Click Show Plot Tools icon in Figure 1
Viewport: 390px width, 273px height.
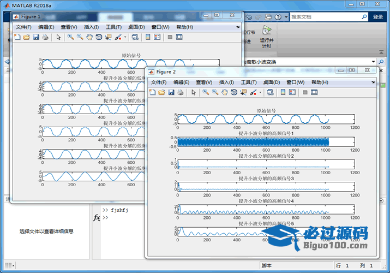(x=179, y=37)
